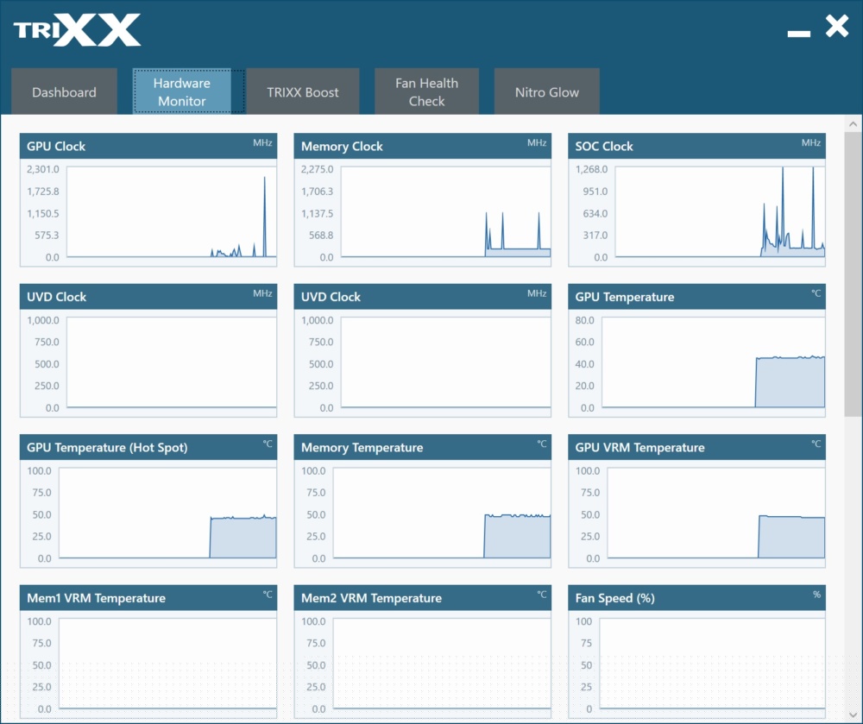
Task: Click the MHz unit on GPU Clock
Action: click(x=262, y=142)
